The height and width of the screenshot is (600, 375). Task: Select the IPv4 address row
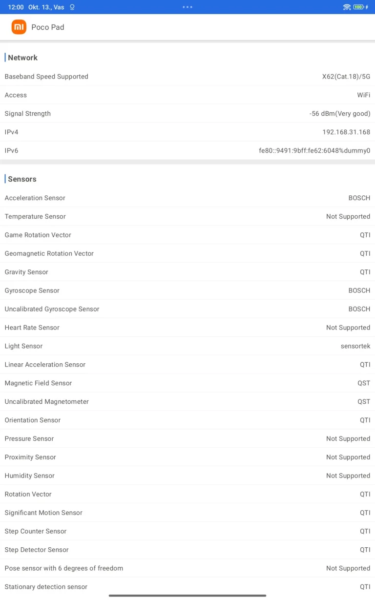pos(187,132)
